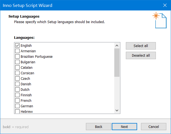The width and height of the screenshot is (171, 134).
Task: Click the Danish label text
Action: 26,84
